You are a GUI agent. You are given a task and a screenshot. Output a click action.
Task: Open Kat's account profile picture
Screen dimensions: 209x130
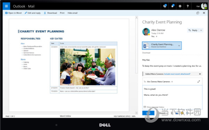click(x=204, y=6)
